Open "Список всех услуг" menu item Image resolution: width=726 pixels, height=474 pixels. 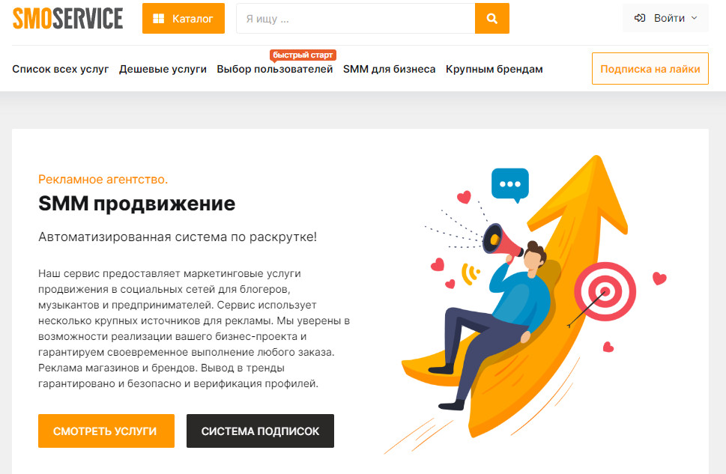[60, 70]
